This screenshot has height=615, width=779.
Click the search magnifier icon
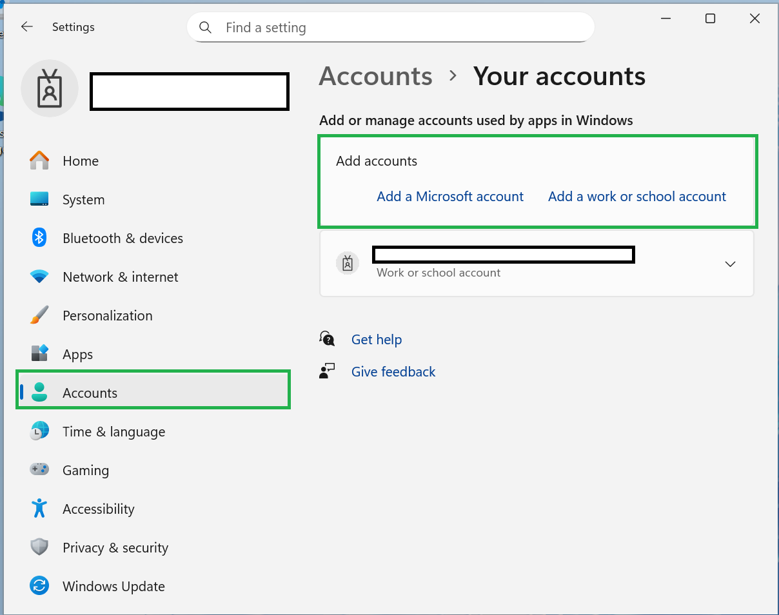pyautogui.click(x=206, y=28)
